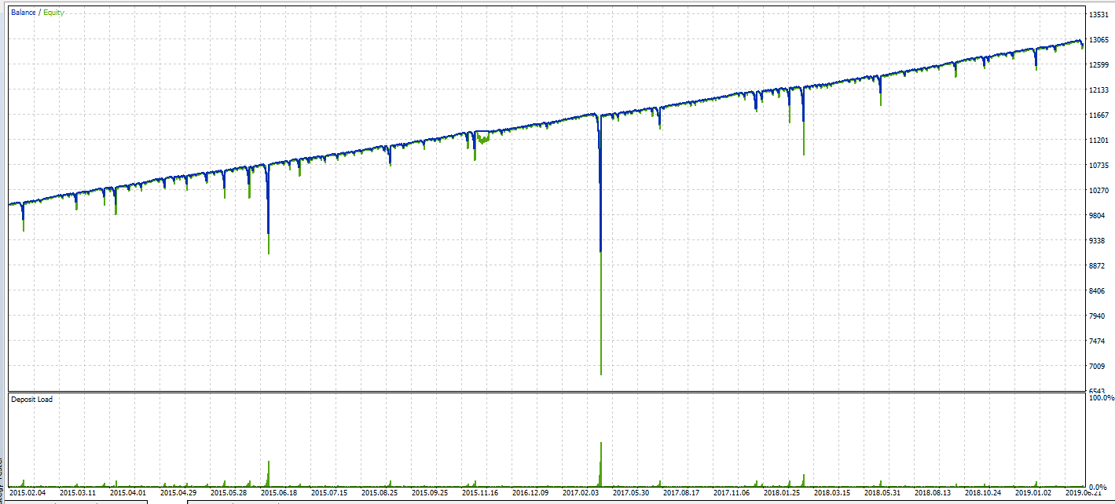Viewport: 1115px width, 504px height.
Task: Click the 0.0% deposit load axis label
Action: (x=1098, y=487)
